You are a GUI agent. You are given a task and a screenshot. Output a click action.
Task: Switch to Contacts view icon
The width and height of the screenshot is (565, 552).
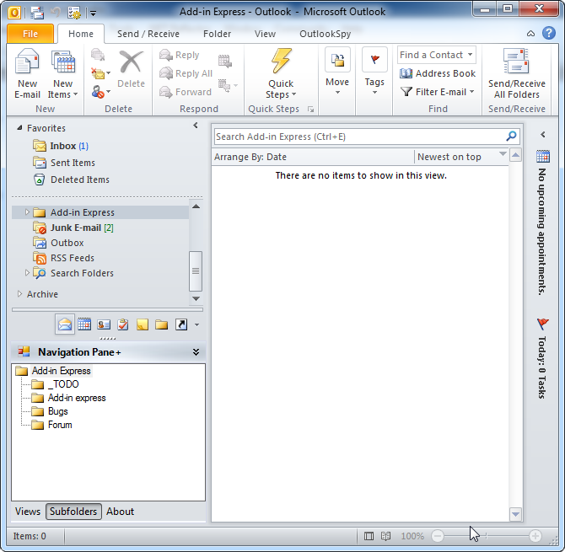[x=104, y=324]
